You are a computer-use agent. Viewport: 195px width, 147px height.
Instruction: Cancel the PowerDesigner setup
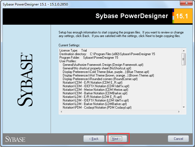pyautogui.click(x=178, y=139)
